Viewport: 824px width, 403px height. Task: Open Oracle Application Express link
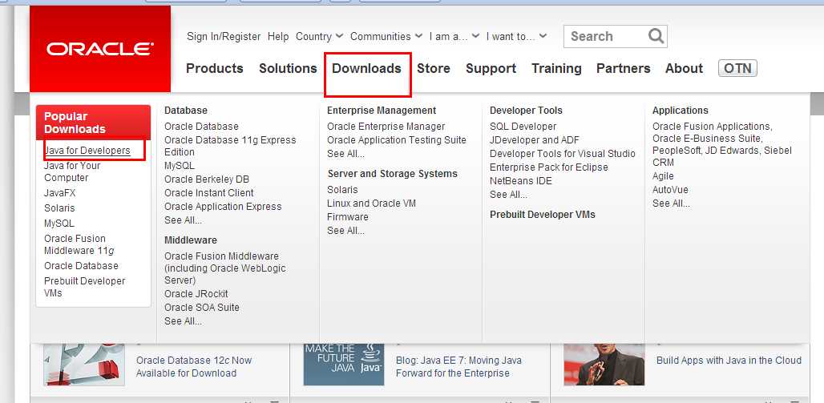(223, 207)
